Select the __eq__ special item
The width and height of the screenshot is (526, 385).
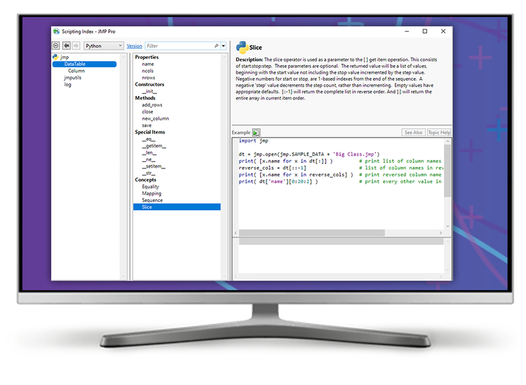[x=149, y=139]
